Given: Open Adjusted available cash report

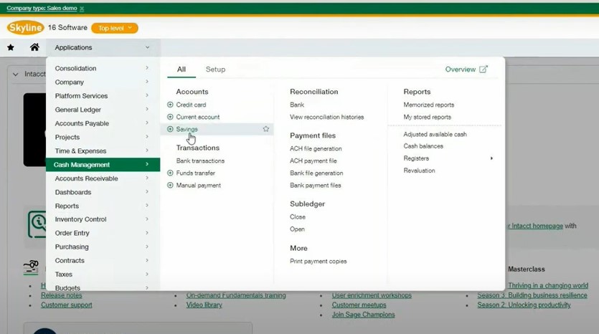Looking at the screenshot, I should [x=435, y=134].
